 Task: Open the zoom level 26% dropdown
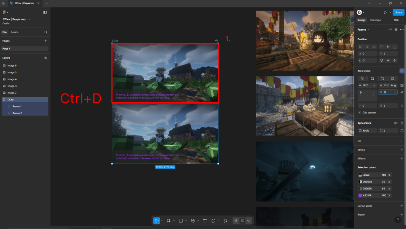coord(397,20)
